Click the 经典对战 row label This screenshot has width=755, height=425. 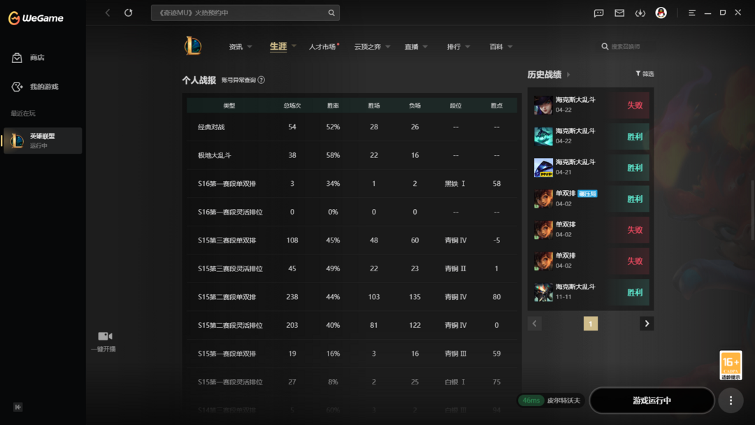(211, 127)
